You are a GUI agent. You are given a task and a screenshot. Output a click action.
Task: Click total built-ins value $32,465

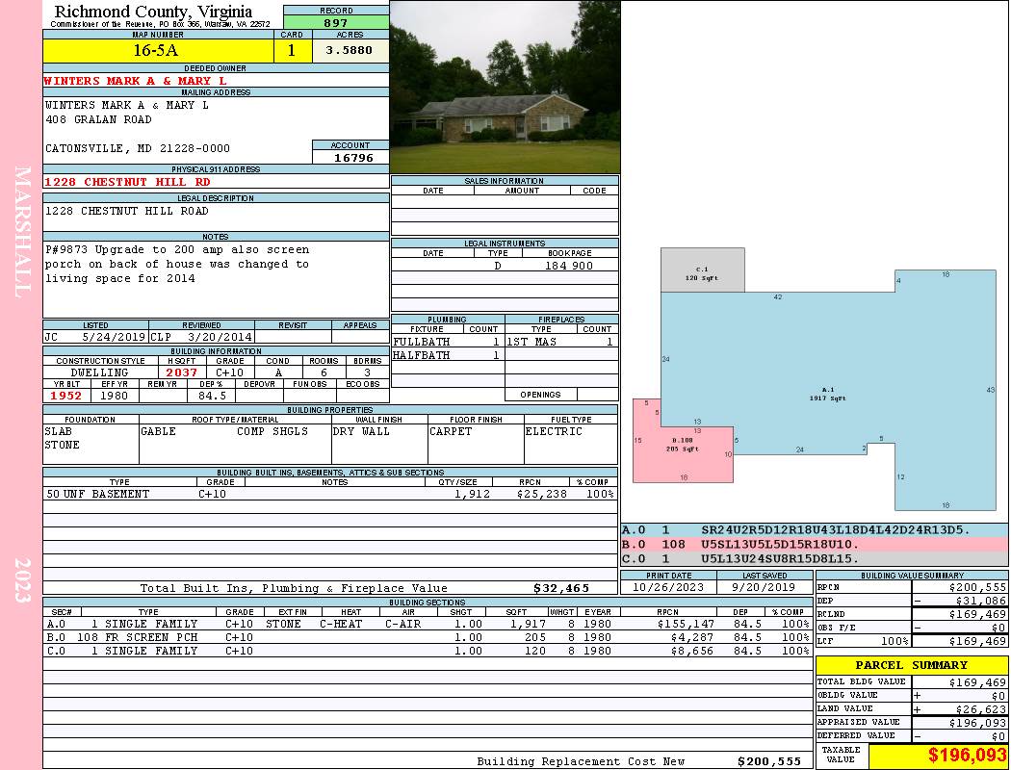point(561,588)
